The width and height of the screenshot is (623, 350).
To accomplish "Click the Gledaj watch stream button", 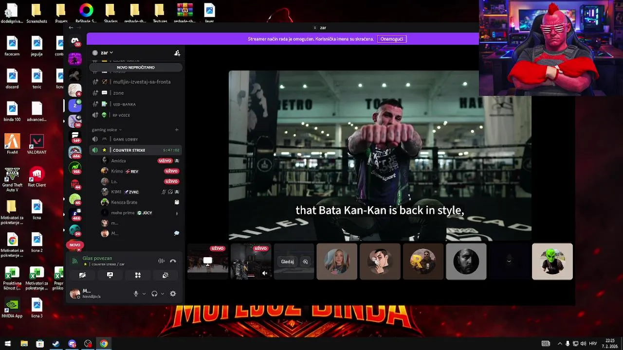I will (x=287, y=262).
